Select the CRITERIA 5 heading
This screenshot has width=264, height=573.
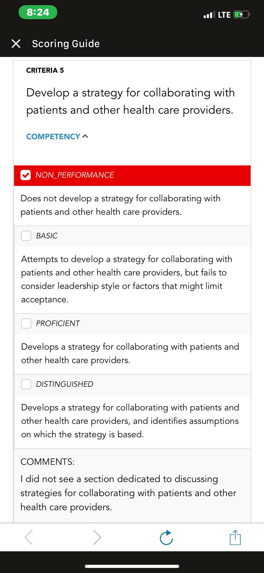click(45, 70)
